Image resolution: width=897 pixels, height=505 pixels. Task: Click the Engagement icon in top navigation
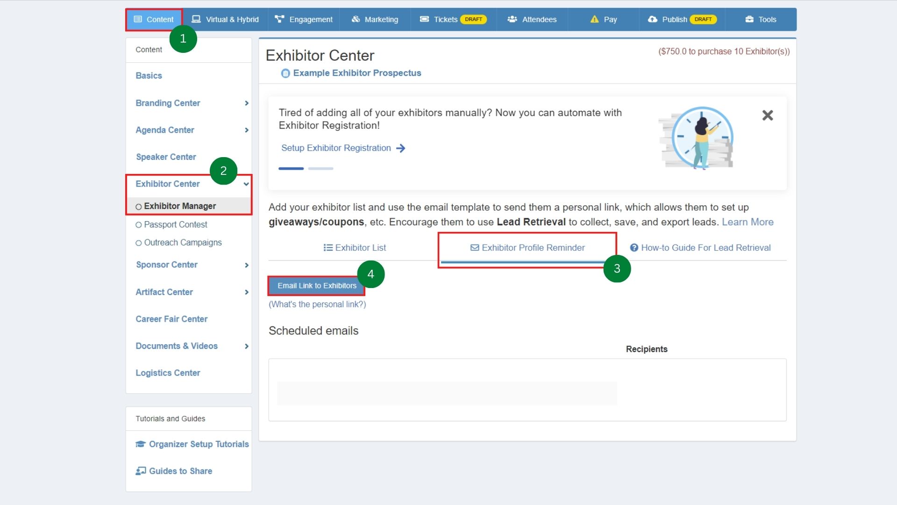[279, 19]
